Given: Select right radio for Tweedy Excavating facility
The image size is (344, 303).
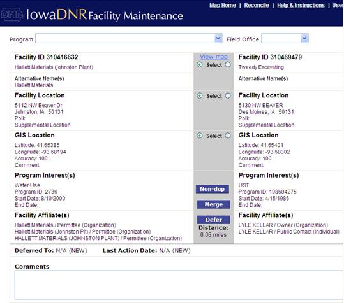Looking at the screenshot, I should 228,64.
